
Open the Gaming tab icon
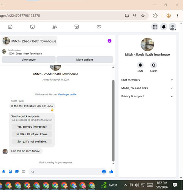99,27
